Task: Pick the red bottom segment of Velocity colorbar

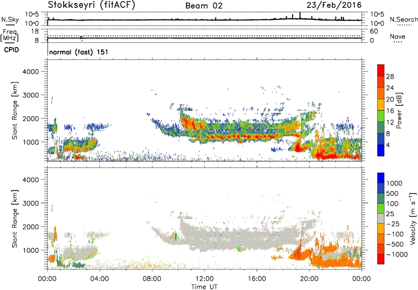Action: [x=381, y=259]
